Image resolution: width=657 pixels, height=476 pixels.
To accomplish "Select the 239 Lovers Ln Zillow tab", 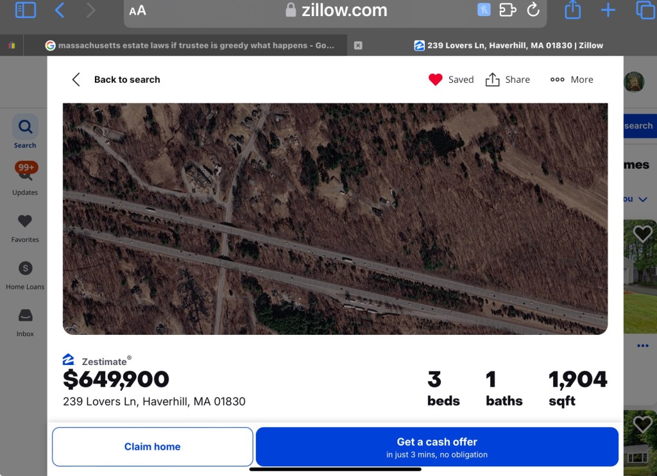I will (508, 46).
